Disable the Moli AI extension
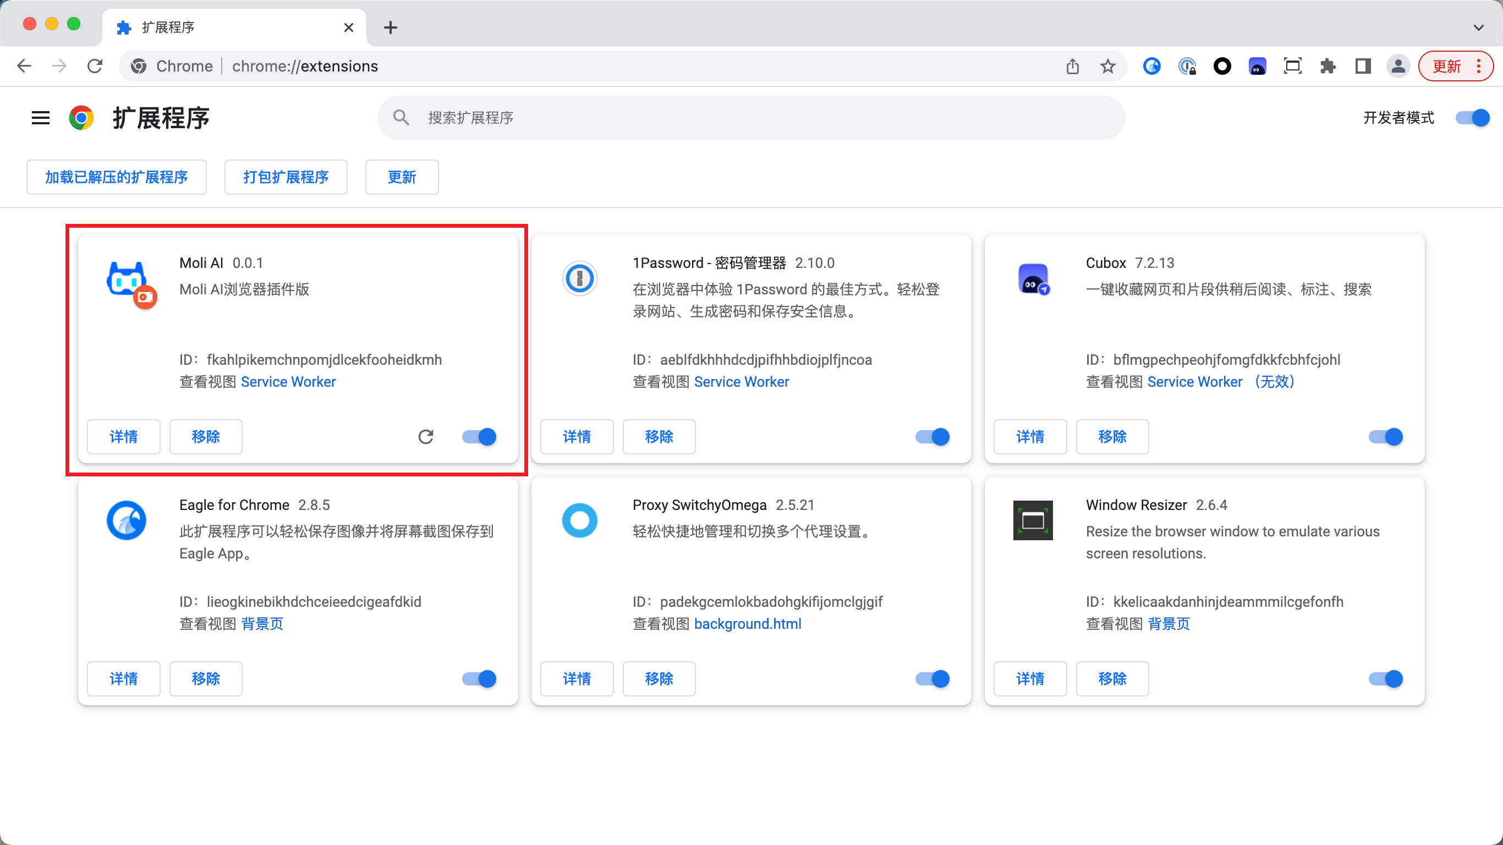This screenshot has height=845, width=1503. coord(479,436)
